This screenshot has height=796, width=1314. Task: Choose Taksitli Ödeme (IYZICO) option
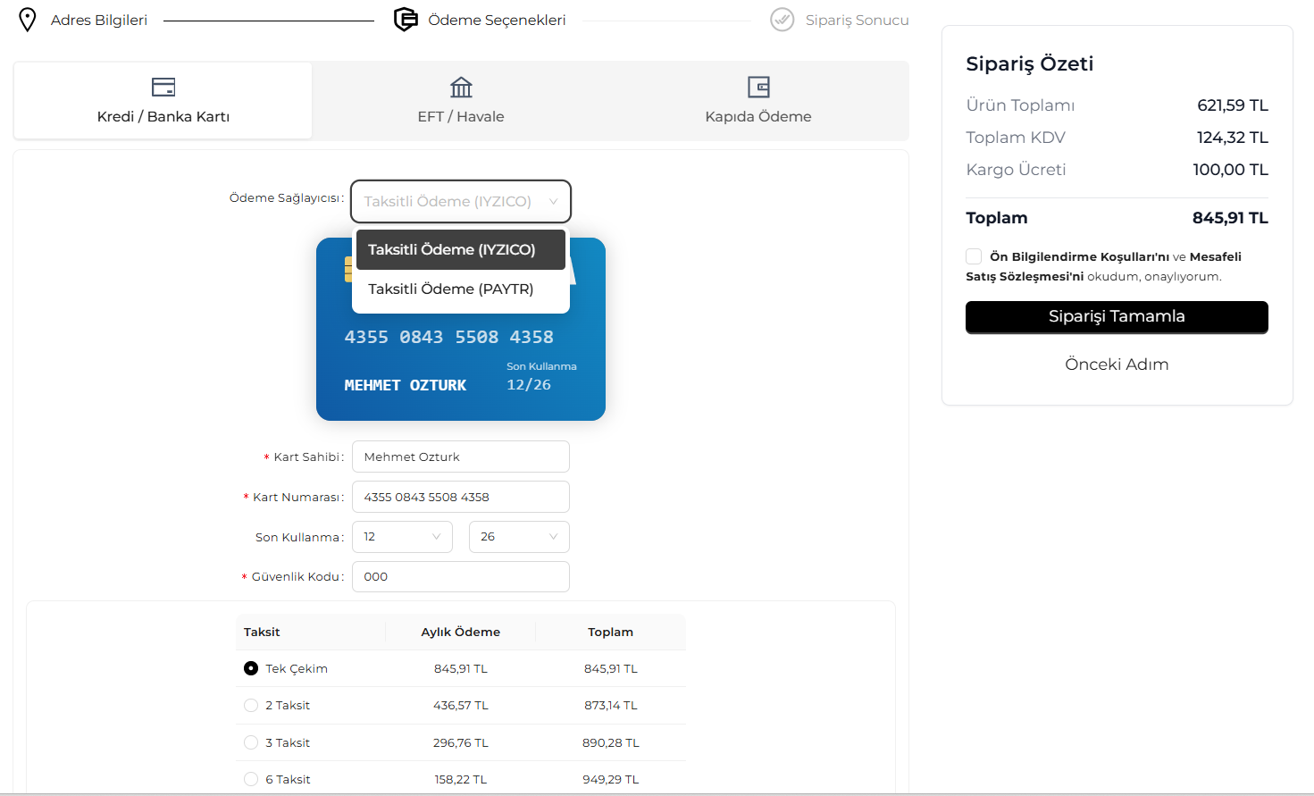[x=461, y=249]
